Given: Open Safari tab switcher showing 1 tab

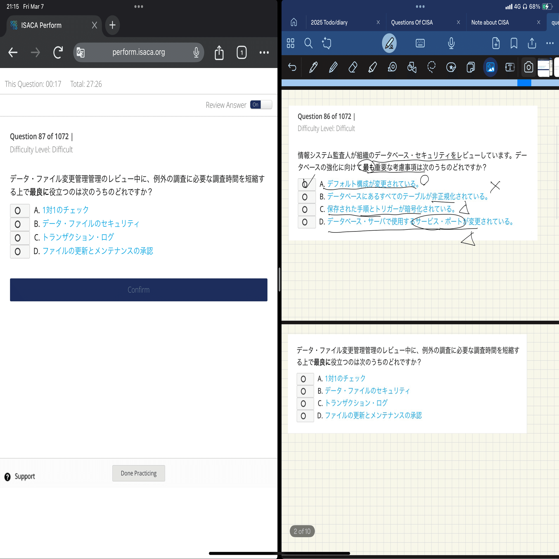Looking at the screenshot, I should tap(241, 52).
